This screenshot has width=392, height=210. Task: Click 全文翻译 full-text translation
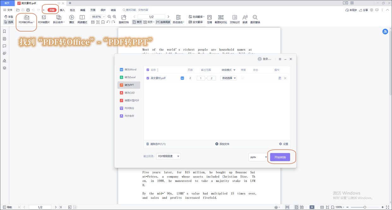click(x=195, y=22)
